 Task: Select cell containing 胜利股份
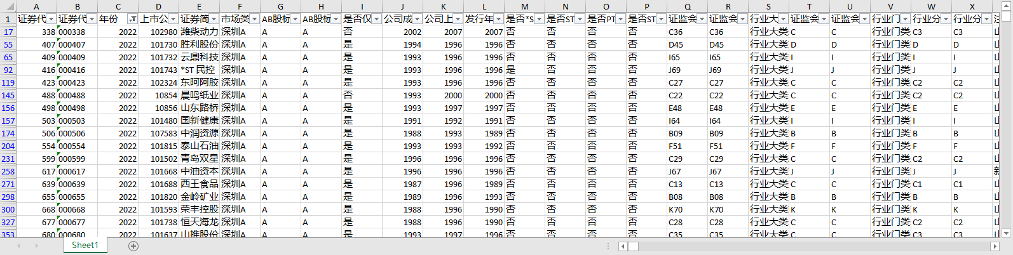tap(200, 44)
